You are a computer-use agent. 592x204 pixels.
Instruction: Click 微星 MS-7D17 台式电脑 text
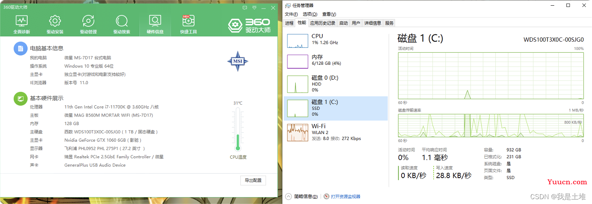88,58
